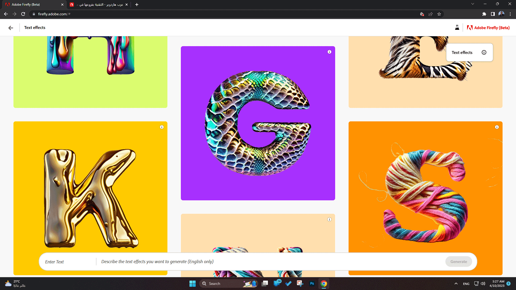Open Task View on the taskbar
The image size is (516, 290).
pyautogui.click(x=265, y=284)
